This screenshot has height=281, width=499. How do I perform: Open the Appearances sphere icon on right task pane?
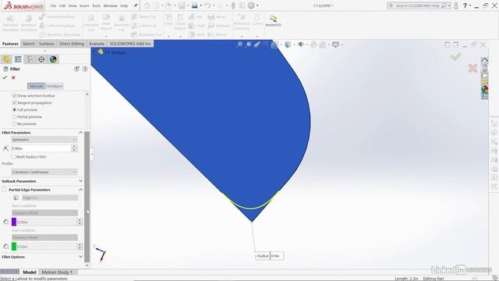(485, 90)
